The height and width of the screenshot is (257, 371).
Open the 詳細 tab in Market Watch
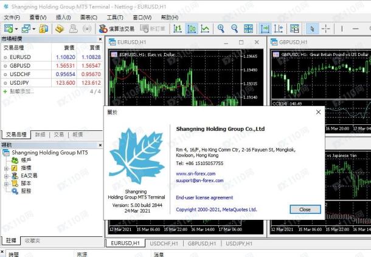(40, 135)
